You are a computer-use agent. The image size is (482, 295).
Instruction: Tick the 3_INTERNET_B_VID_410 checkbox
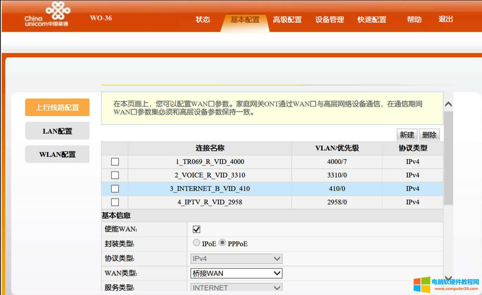[x=115, y=189]
